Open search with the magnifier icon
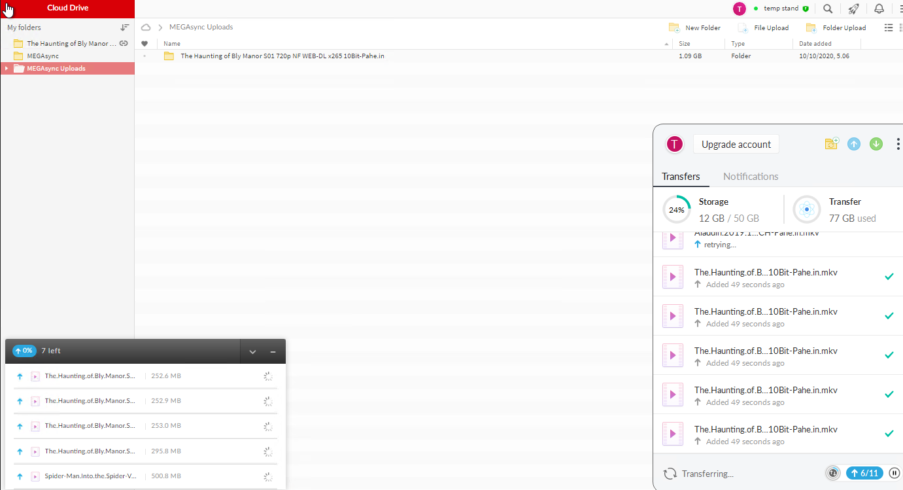Image resolution: width=903 pixels, height=490 pixels. coord(828,9)
